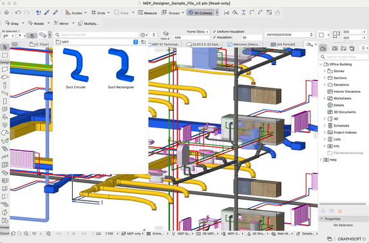Open the Guides dropdown arrow
The height and width of the screenshot is (243, 369).
coord(86,13)
